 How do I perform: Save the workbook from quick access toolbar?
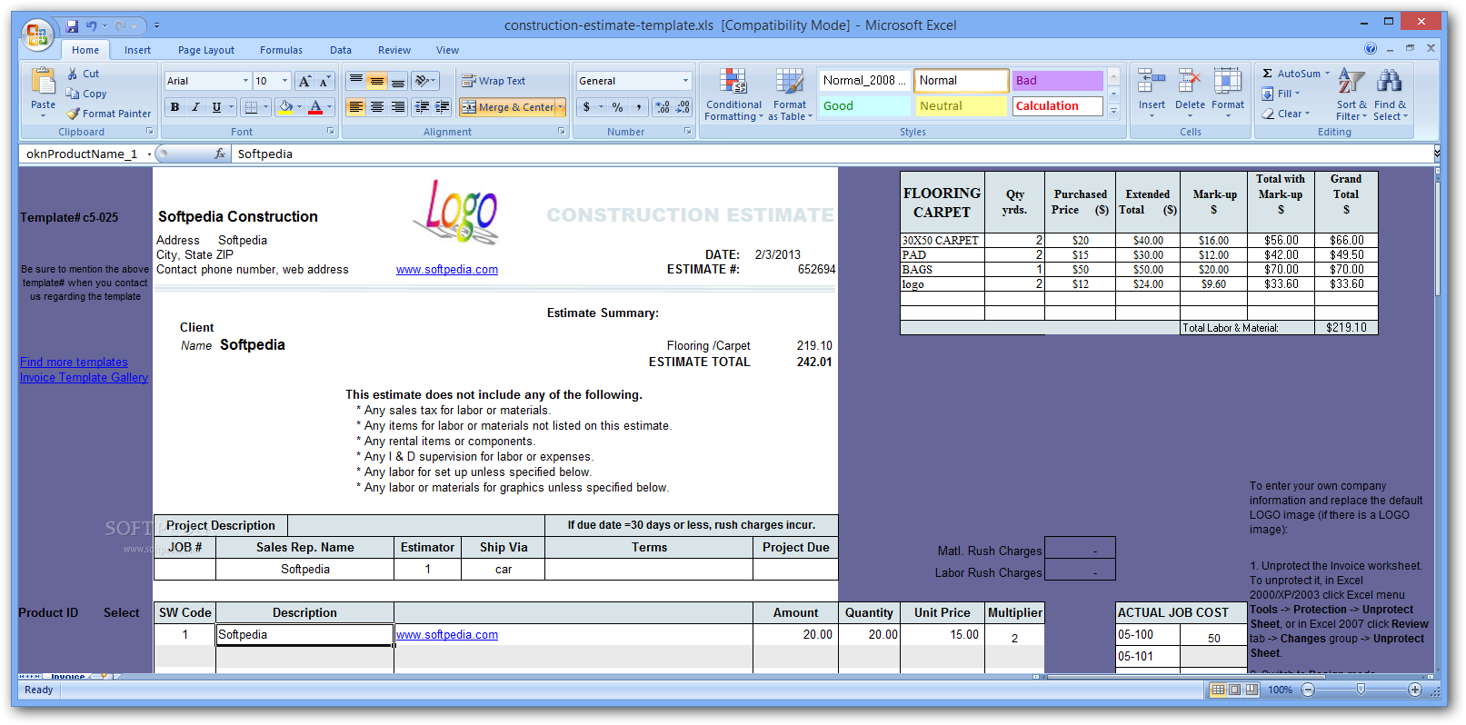72,26
